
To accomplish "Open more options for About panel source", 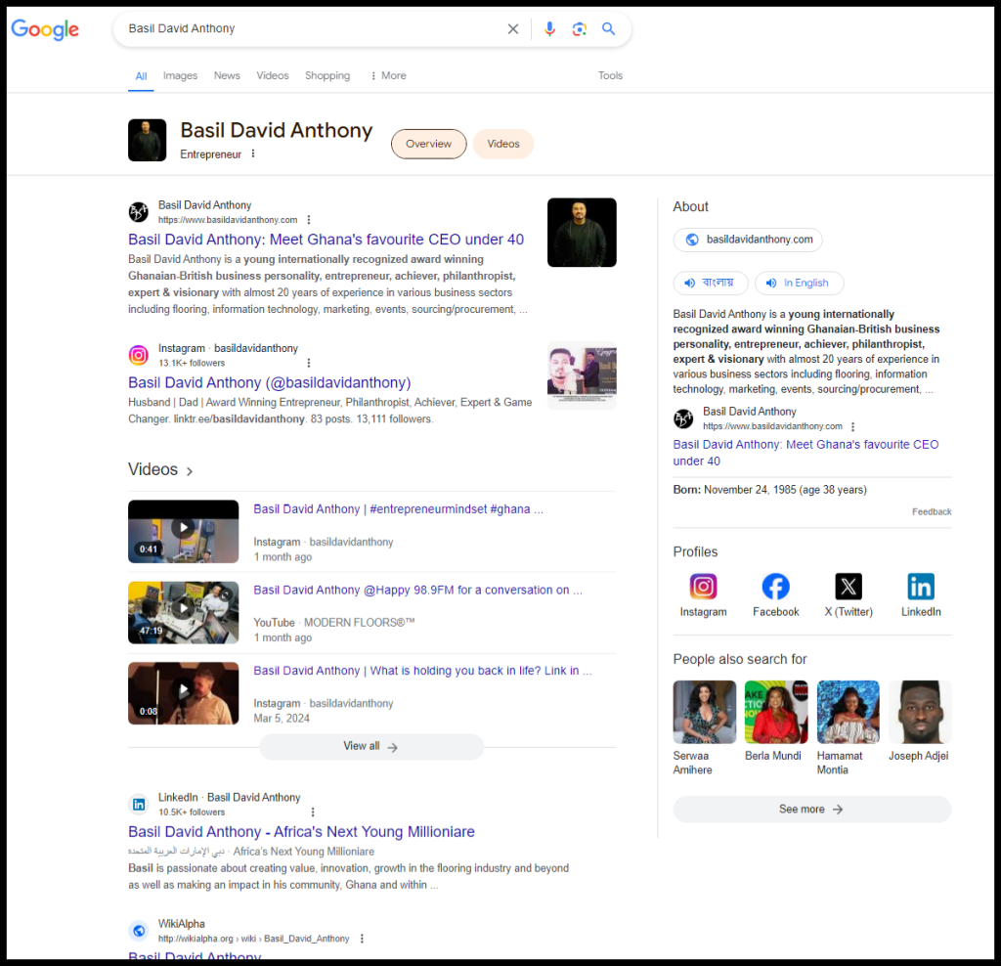I will [x=852, y=426].
